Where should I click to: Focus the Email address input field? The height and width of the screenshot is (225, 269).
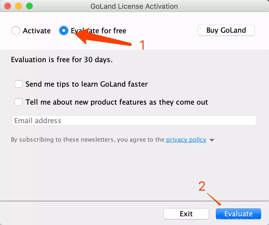click(134, 120)
